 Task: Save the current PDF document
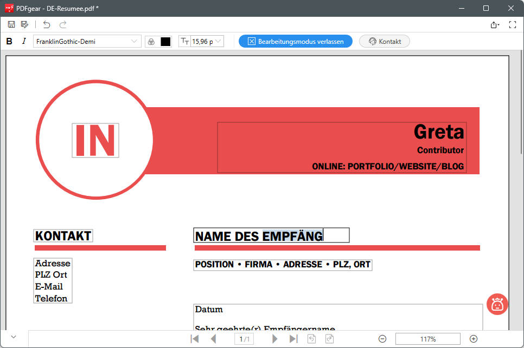click(11, 24)
